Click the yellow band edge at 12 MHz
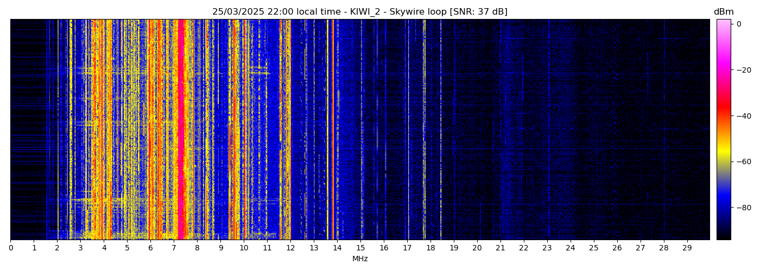This screenshot has width=760, height=271. pyautogui.click(x=290, y=130)
